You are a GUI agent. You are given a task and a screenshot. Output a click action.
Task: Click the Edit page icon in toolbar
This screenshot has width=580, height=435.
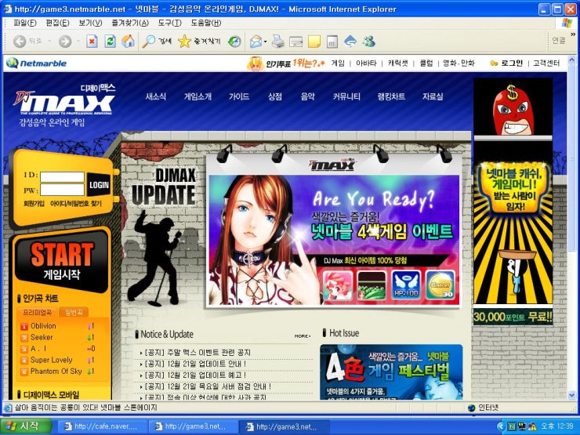pos(296,42)
